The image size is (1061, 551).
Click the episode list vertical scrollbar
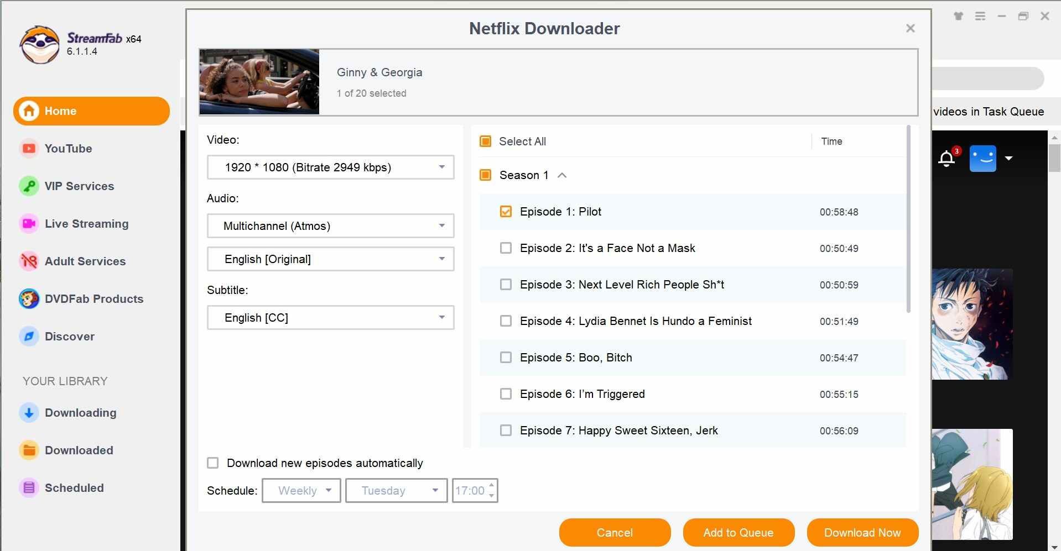(908, 221)
